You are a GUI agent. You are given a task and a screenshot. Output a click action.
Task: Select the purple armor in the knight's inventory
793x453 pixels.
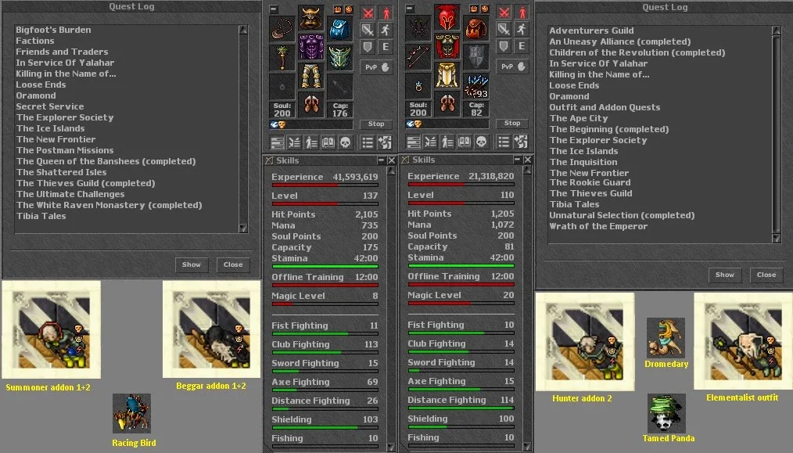[x=310, y=47]
